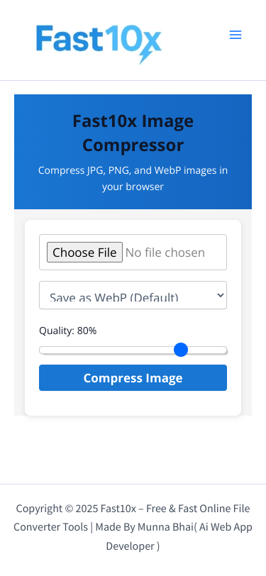The height and width of the screenshot is (576, 266).
Task: Click 'your browser' in the banner subtitle
Action: [133, 187]
